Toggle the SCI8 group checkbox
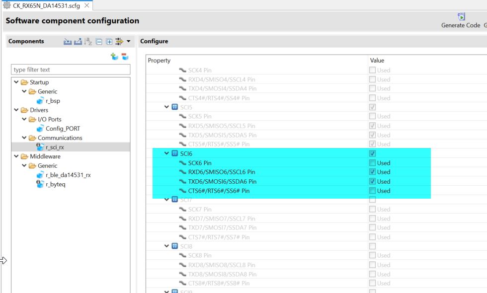Image resolution: width=487 pixels, height=293 pixels. [x=372, y=246]
